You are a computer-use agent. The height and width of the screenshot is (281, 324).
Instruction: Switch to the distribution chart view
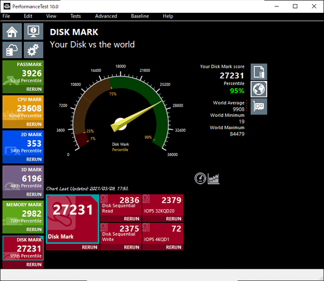pos(213,178)
